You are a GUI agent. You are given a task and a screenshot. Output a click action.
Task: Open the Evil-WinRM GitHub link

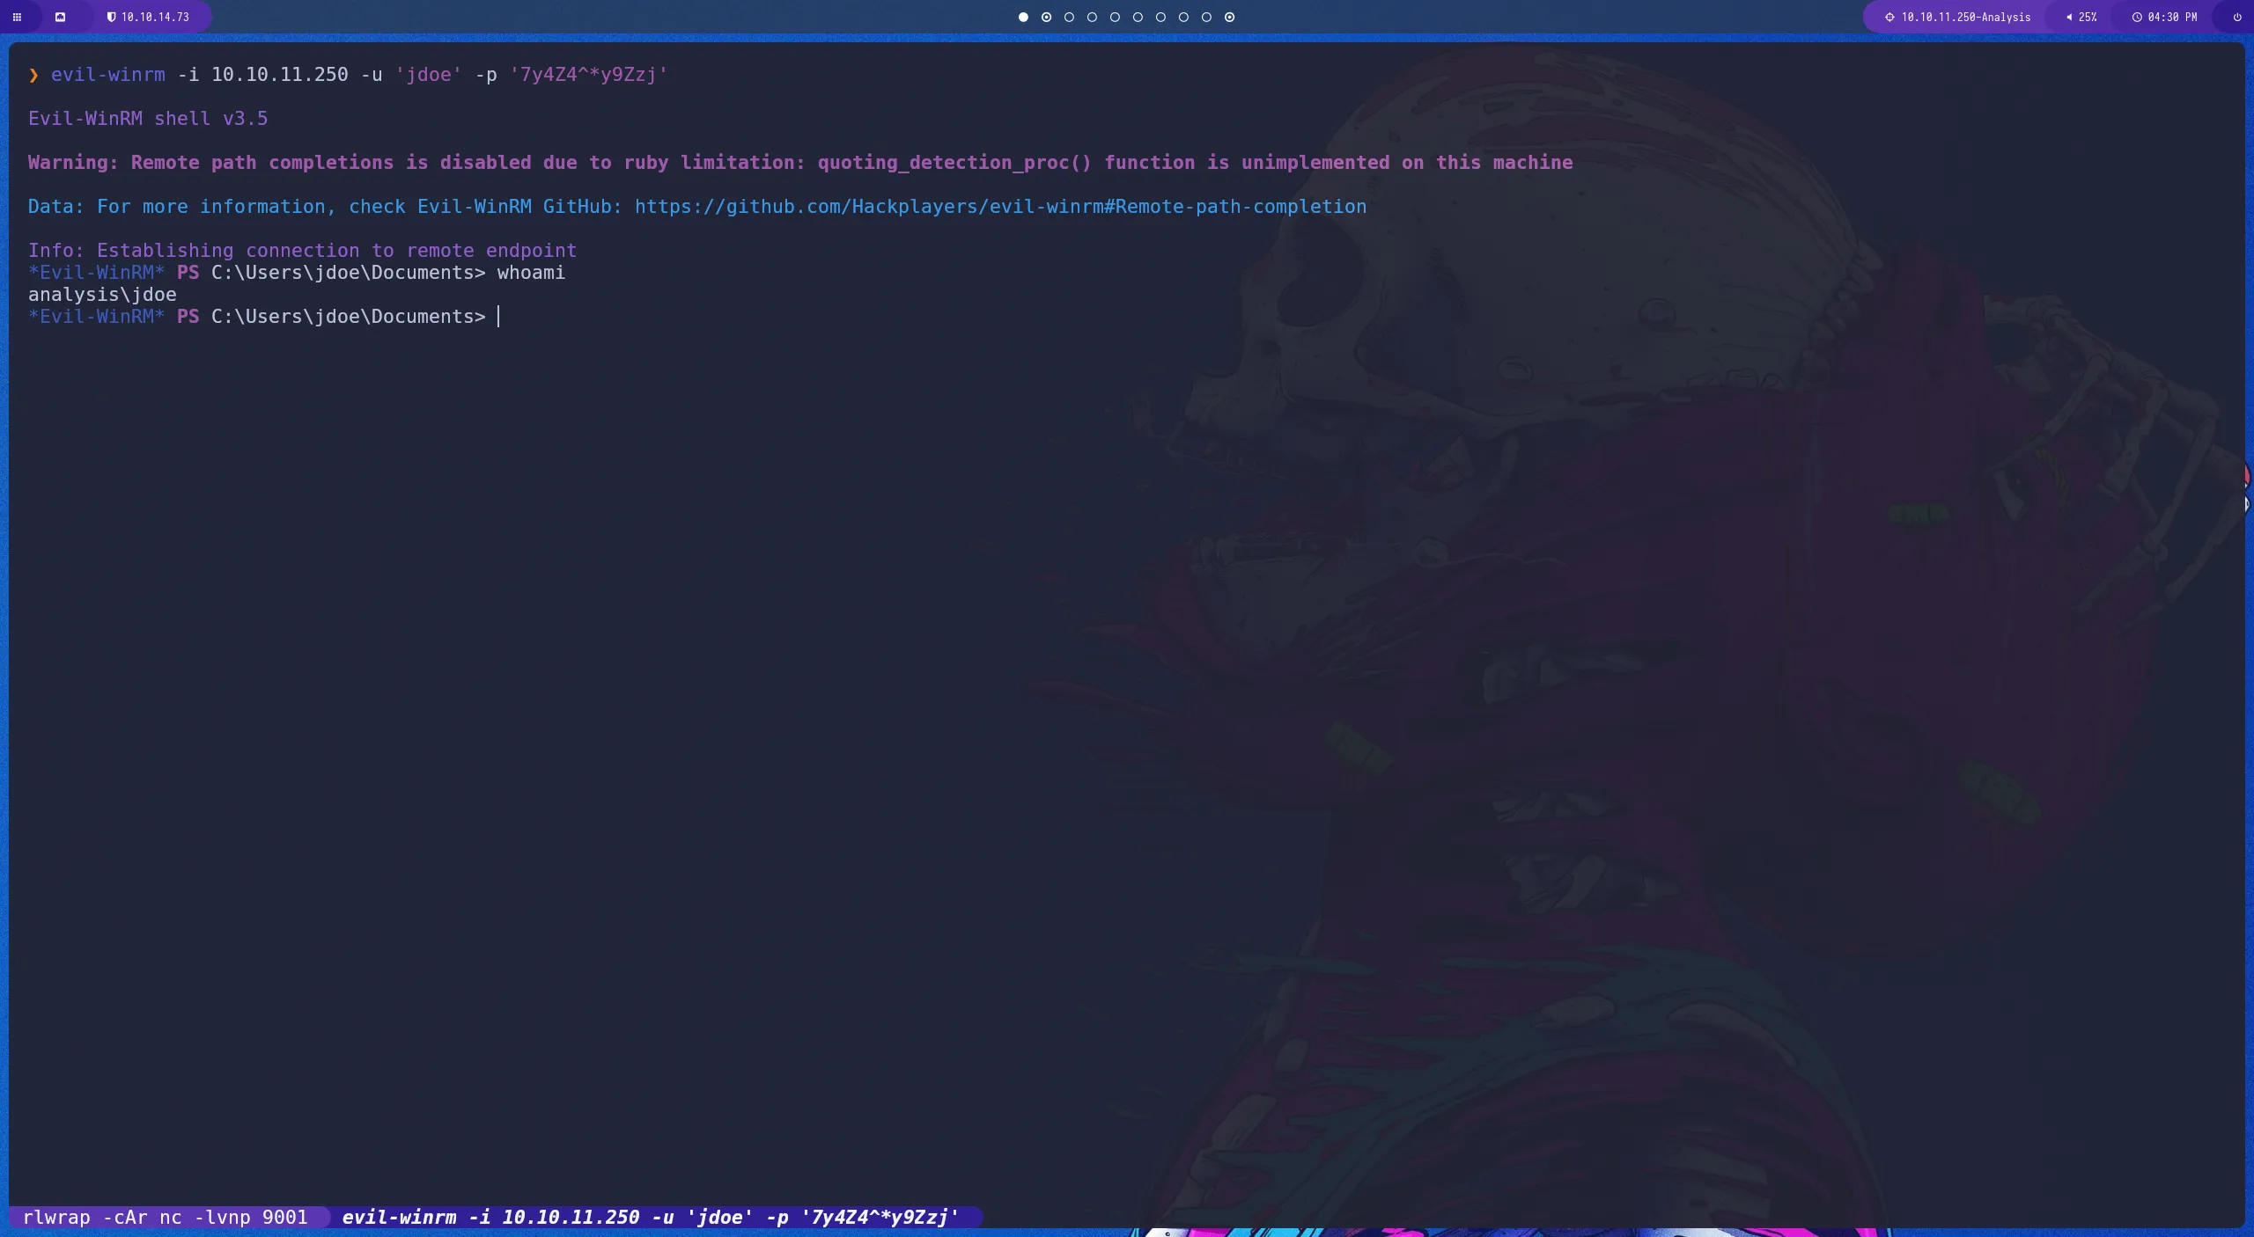click(x=999, y=206)
